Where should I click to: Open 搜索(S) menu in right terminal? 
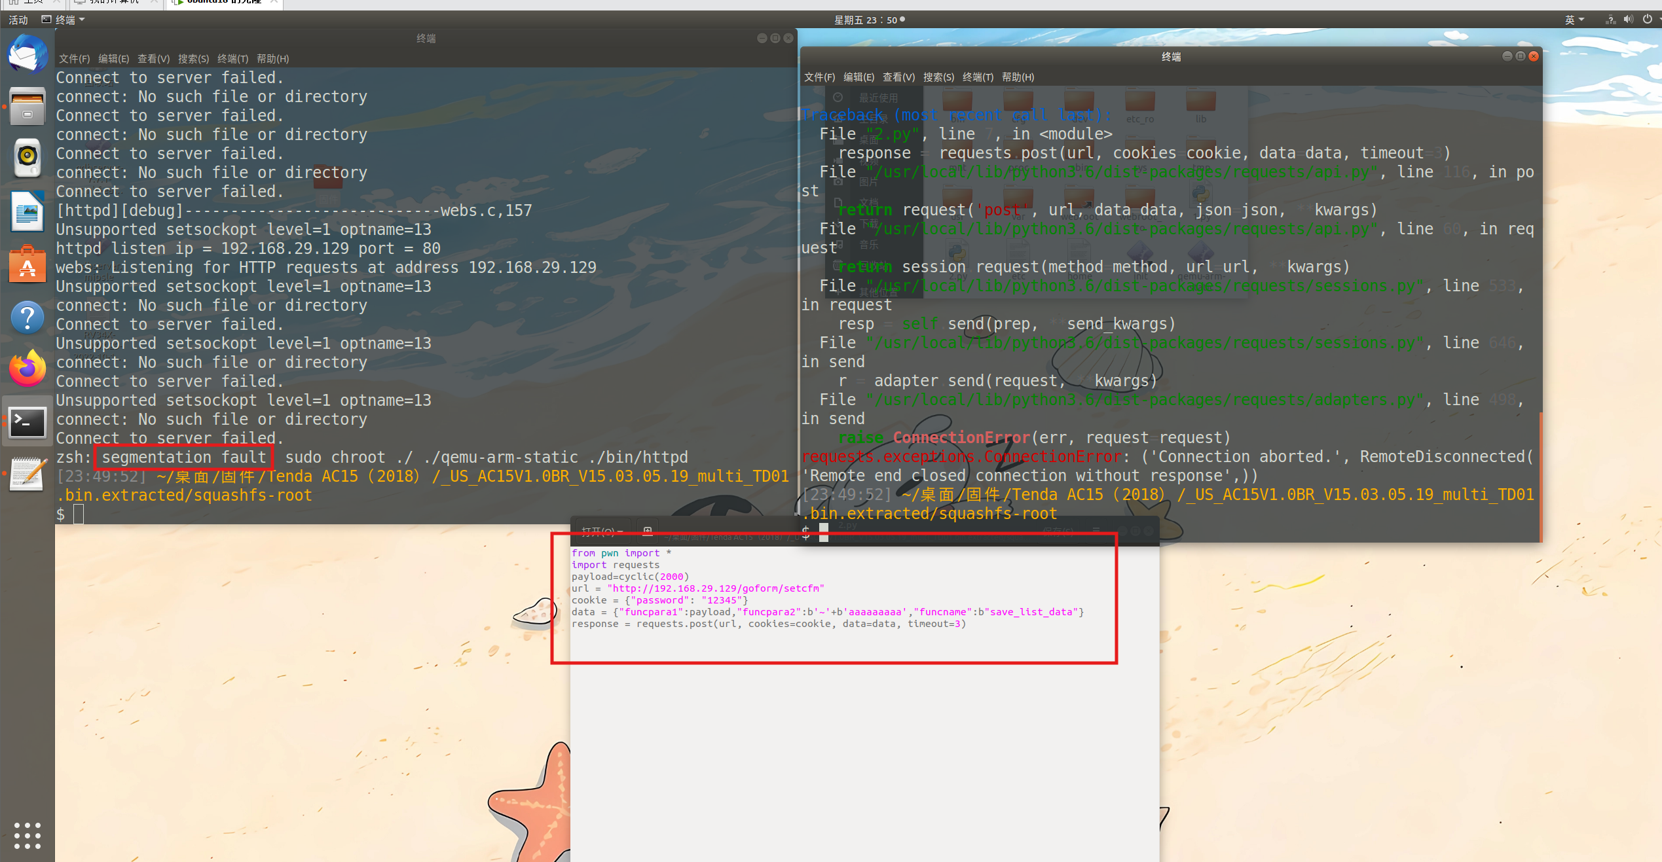tap(938, 77)
